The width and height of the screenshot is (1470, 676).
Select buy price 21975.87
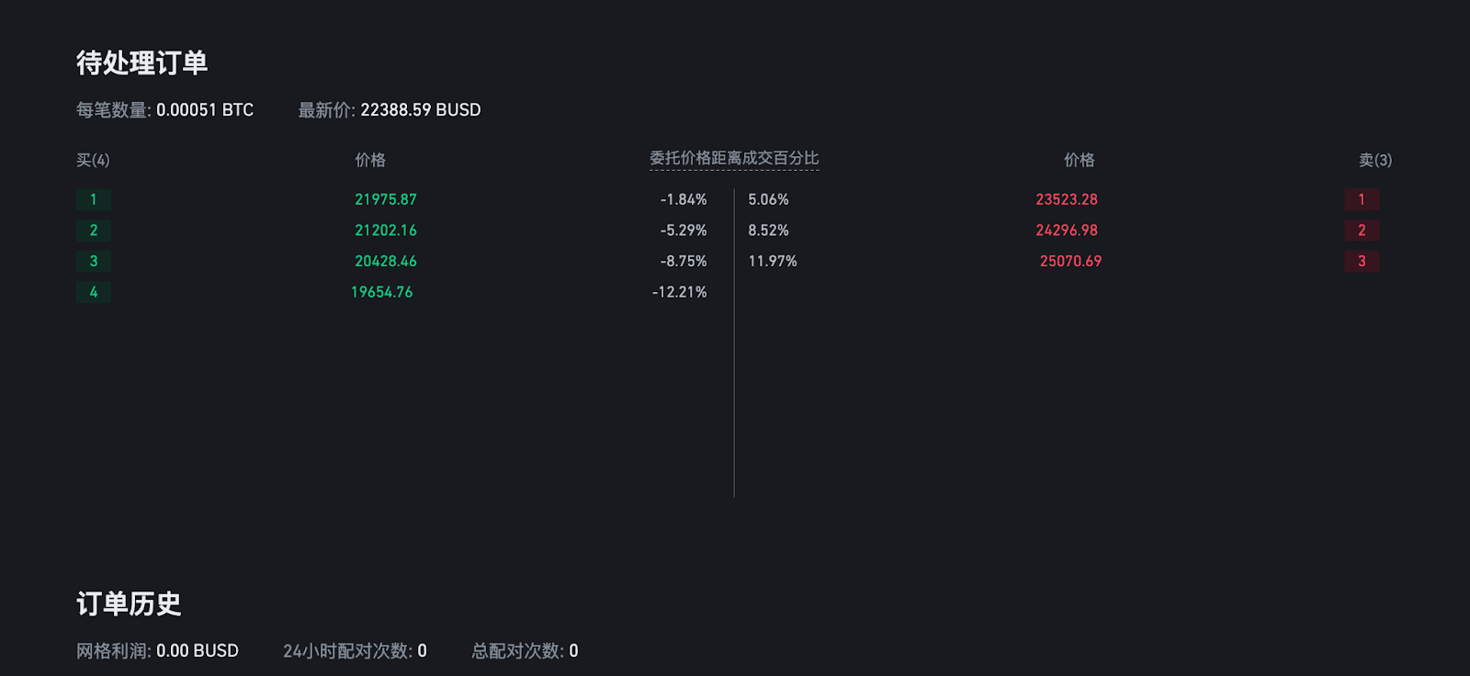[386, 199]
